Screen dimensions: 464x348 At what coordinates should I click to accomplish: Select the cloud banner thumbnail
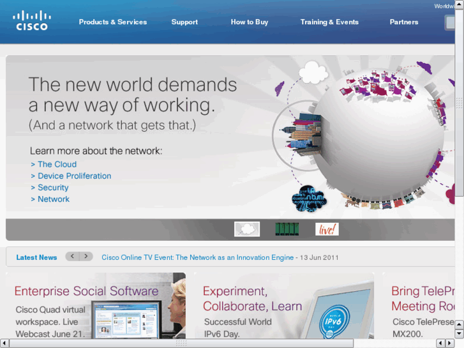247,229
